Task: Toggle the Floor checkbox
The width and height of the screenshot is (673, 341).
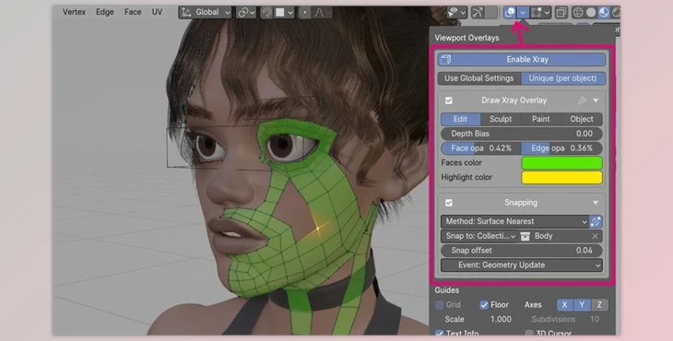Action: (484, 305)
